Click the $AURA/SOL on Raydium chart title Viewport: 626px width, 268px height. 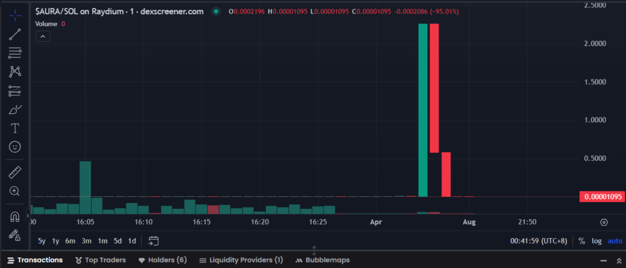tap(119, 12)
